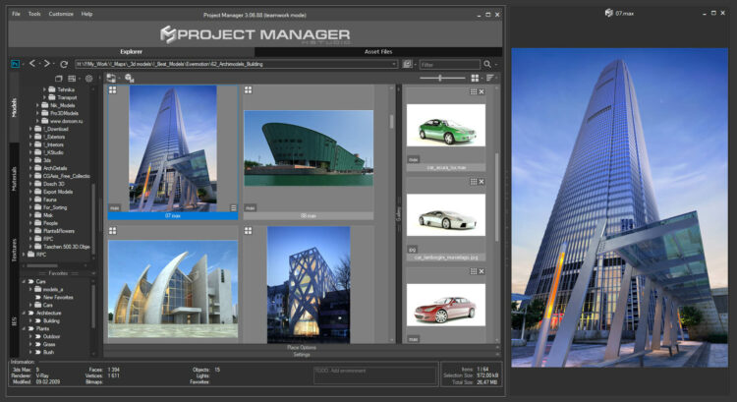Open options menu on 07.max tile

(233, 207)
